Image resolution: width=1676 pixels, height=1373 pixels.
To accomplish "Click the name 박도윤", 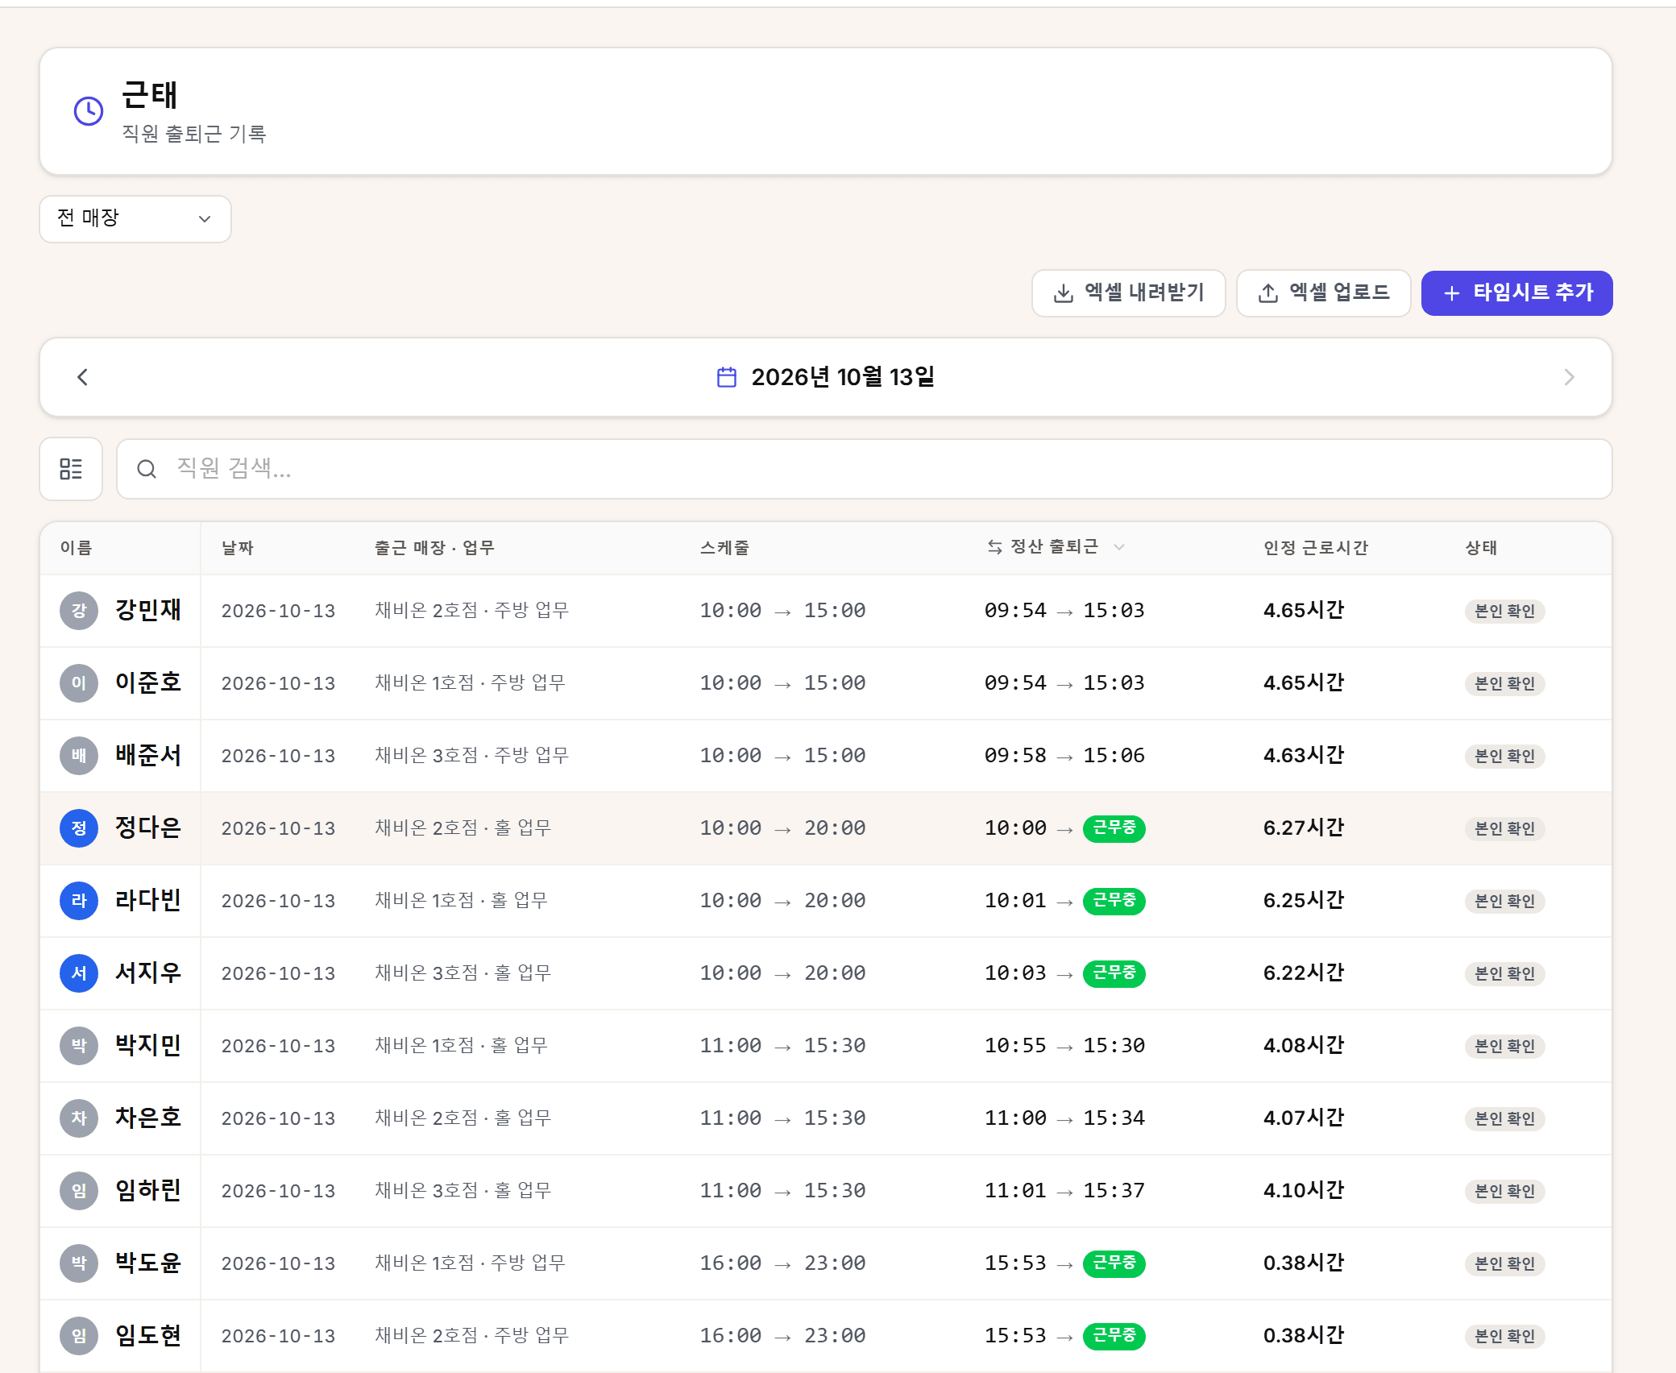I will click(x=148, y=1263).
